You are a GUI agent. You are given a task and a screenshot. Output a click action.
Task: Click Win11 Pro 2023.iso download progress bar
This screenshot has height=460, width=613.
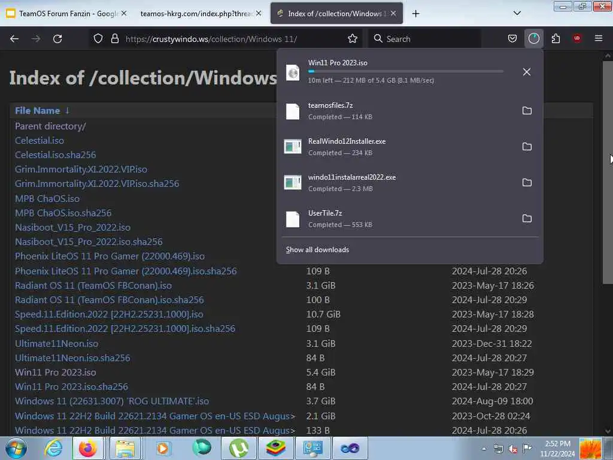(405, 71)
